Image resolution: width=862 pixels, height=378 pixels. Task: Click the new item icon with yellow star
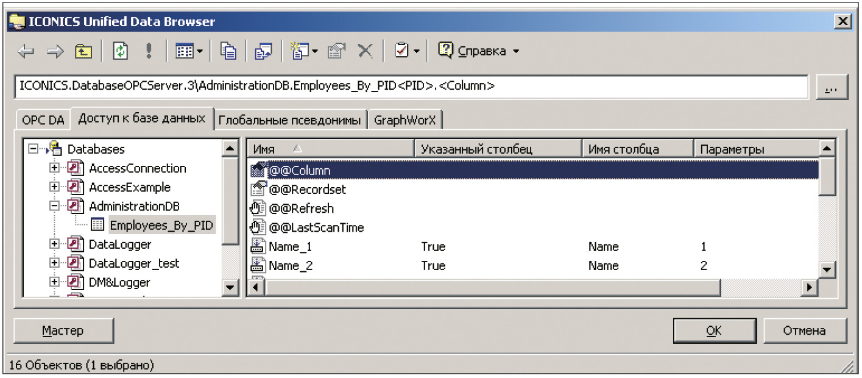(300, 51)
